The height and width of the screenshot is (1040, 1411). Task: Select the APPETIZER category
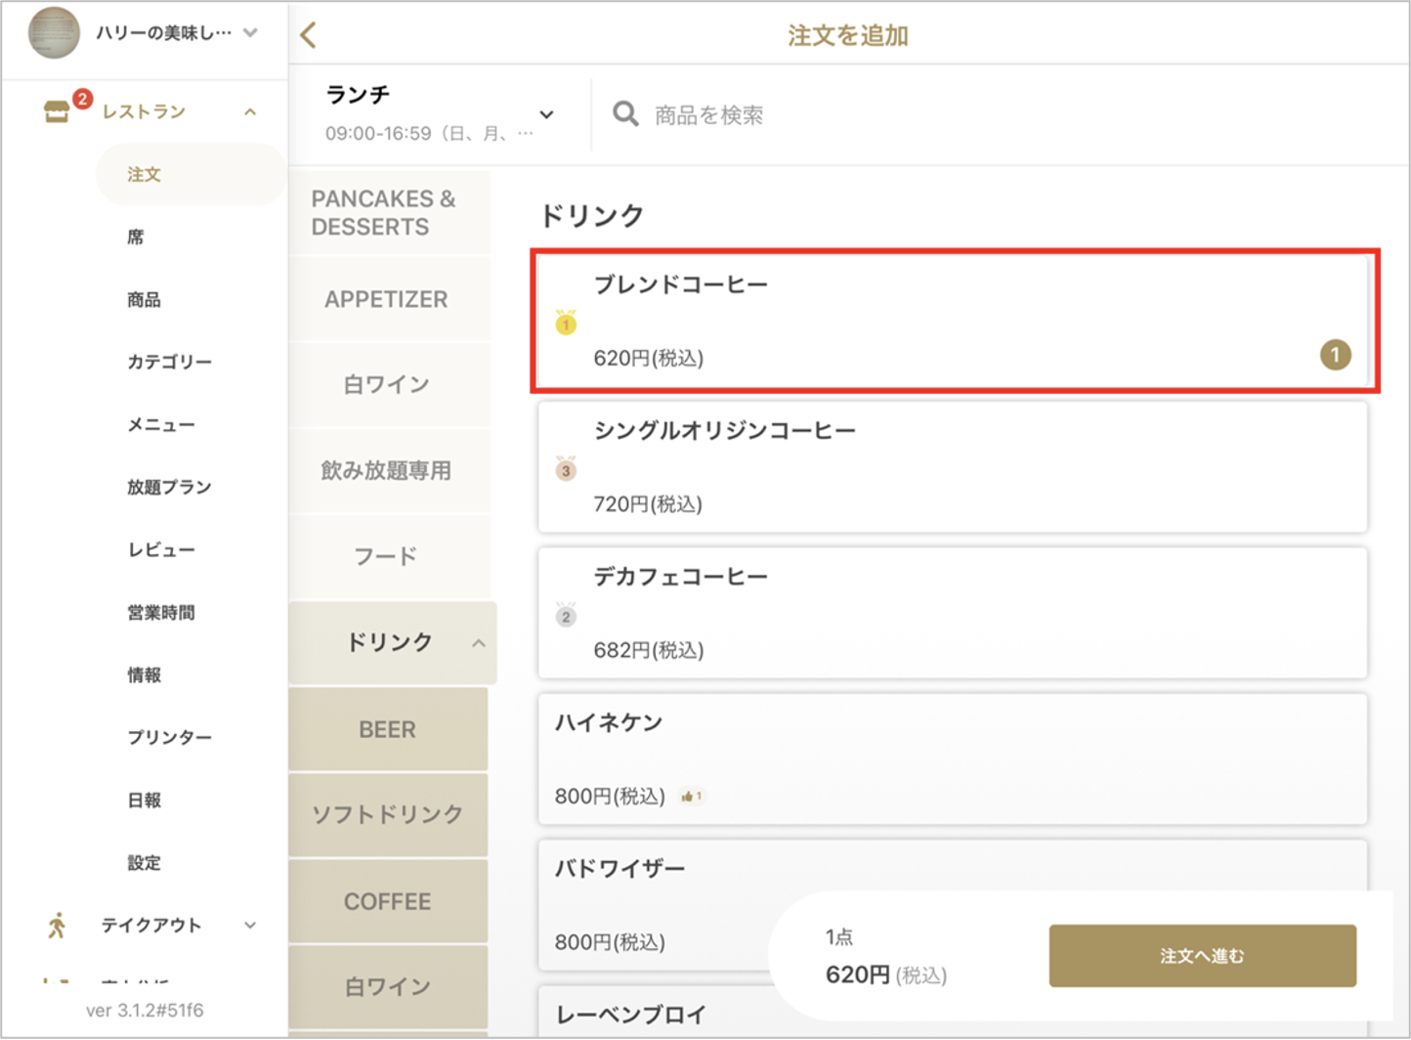point(390,299)
